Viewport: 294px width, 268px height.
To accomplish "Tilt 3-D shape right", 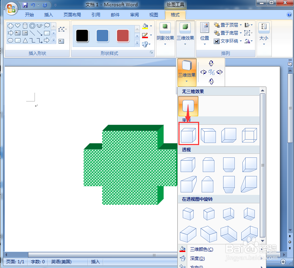I will [220, 72].
